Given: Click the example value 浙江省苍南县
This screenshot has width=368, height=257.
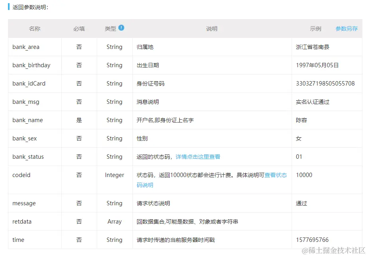Looking at the screenshot, I should coord(313,47).
